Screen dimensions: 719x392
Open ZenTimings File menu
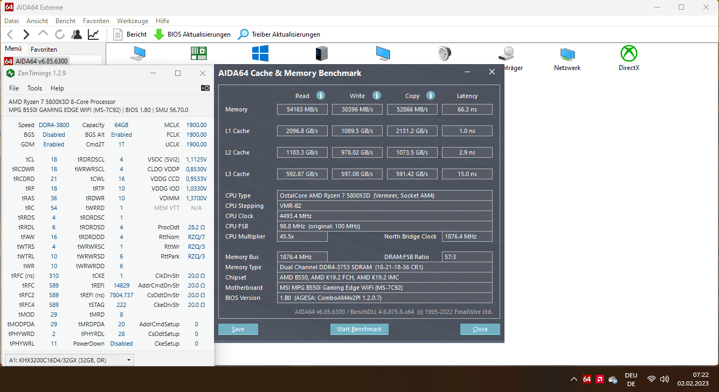point(14,88)
